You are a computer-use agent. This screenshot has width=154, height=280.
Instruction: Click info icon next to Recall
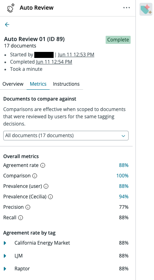pyautogui.click(x=21, y=218)
